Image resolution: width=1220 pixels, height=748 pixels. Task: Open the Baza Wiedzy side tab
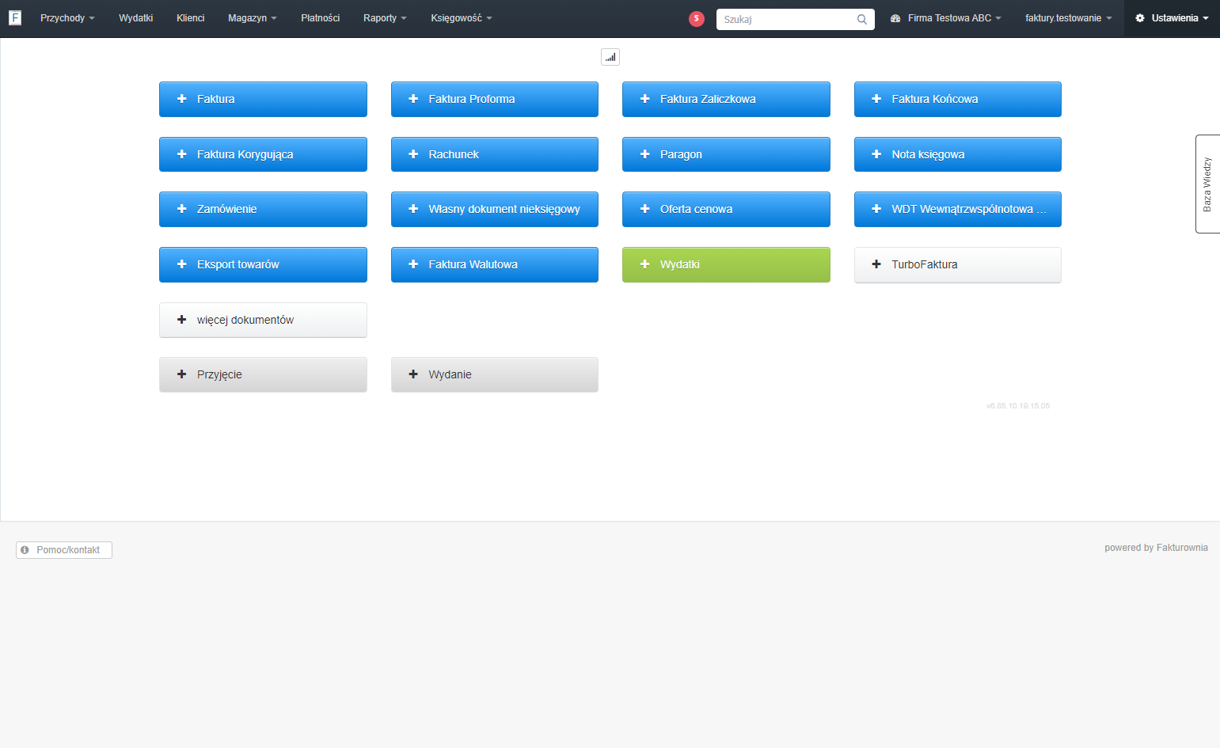(x=1207, y=184)
